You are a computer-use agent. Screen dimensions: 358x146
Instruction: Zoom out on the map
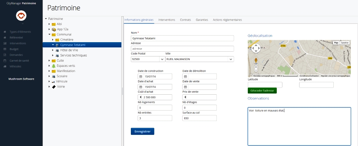pyautogui.click(x=256, y=70)
